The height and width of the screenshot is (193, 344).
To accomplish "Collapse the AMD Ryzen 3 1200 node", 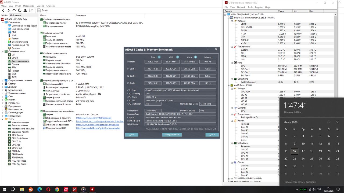I will (x=228, y=85).
